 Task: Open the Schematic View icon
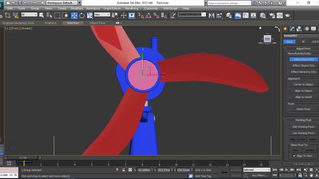[253, 15]
